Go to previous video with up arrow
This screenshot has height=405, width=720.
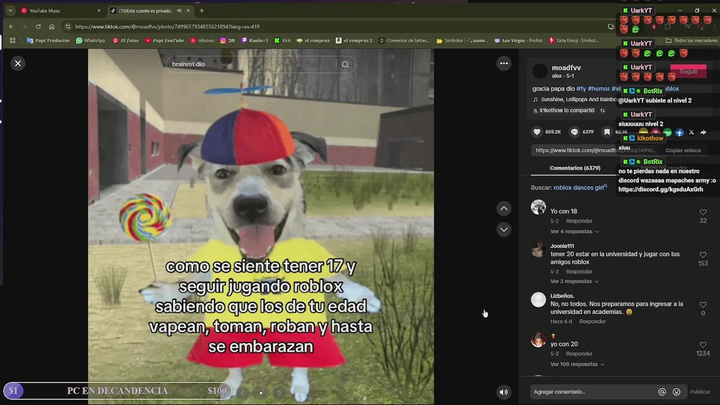[x=504, y=209]
